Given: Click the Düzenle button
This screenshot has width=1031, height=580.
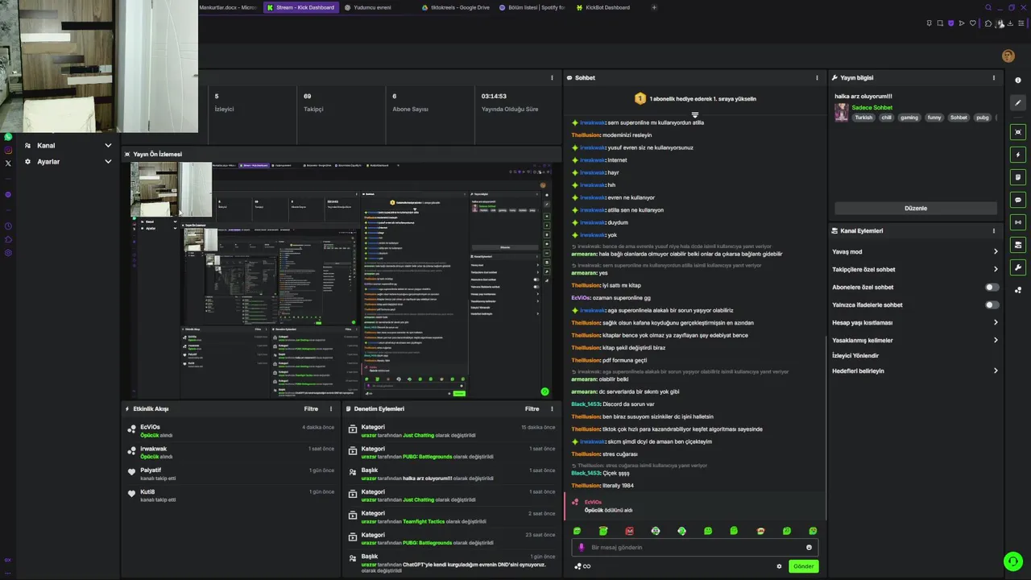Looking at the screenshot, I should click(916, 208).
